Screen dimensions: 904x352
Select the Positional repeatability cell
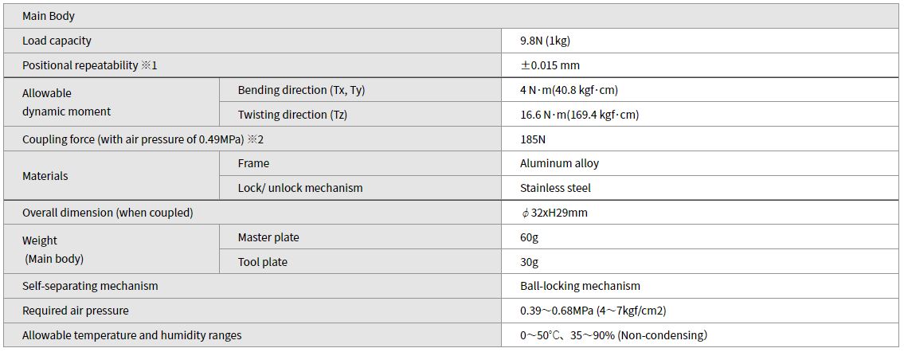[x=252, y=65]
